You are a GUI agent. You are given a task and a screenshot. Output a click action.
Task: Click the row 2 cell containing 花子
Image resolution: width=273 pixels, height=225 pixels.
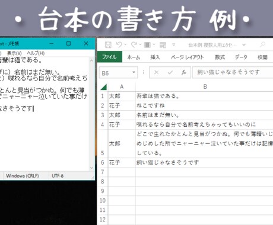point(122,105)
